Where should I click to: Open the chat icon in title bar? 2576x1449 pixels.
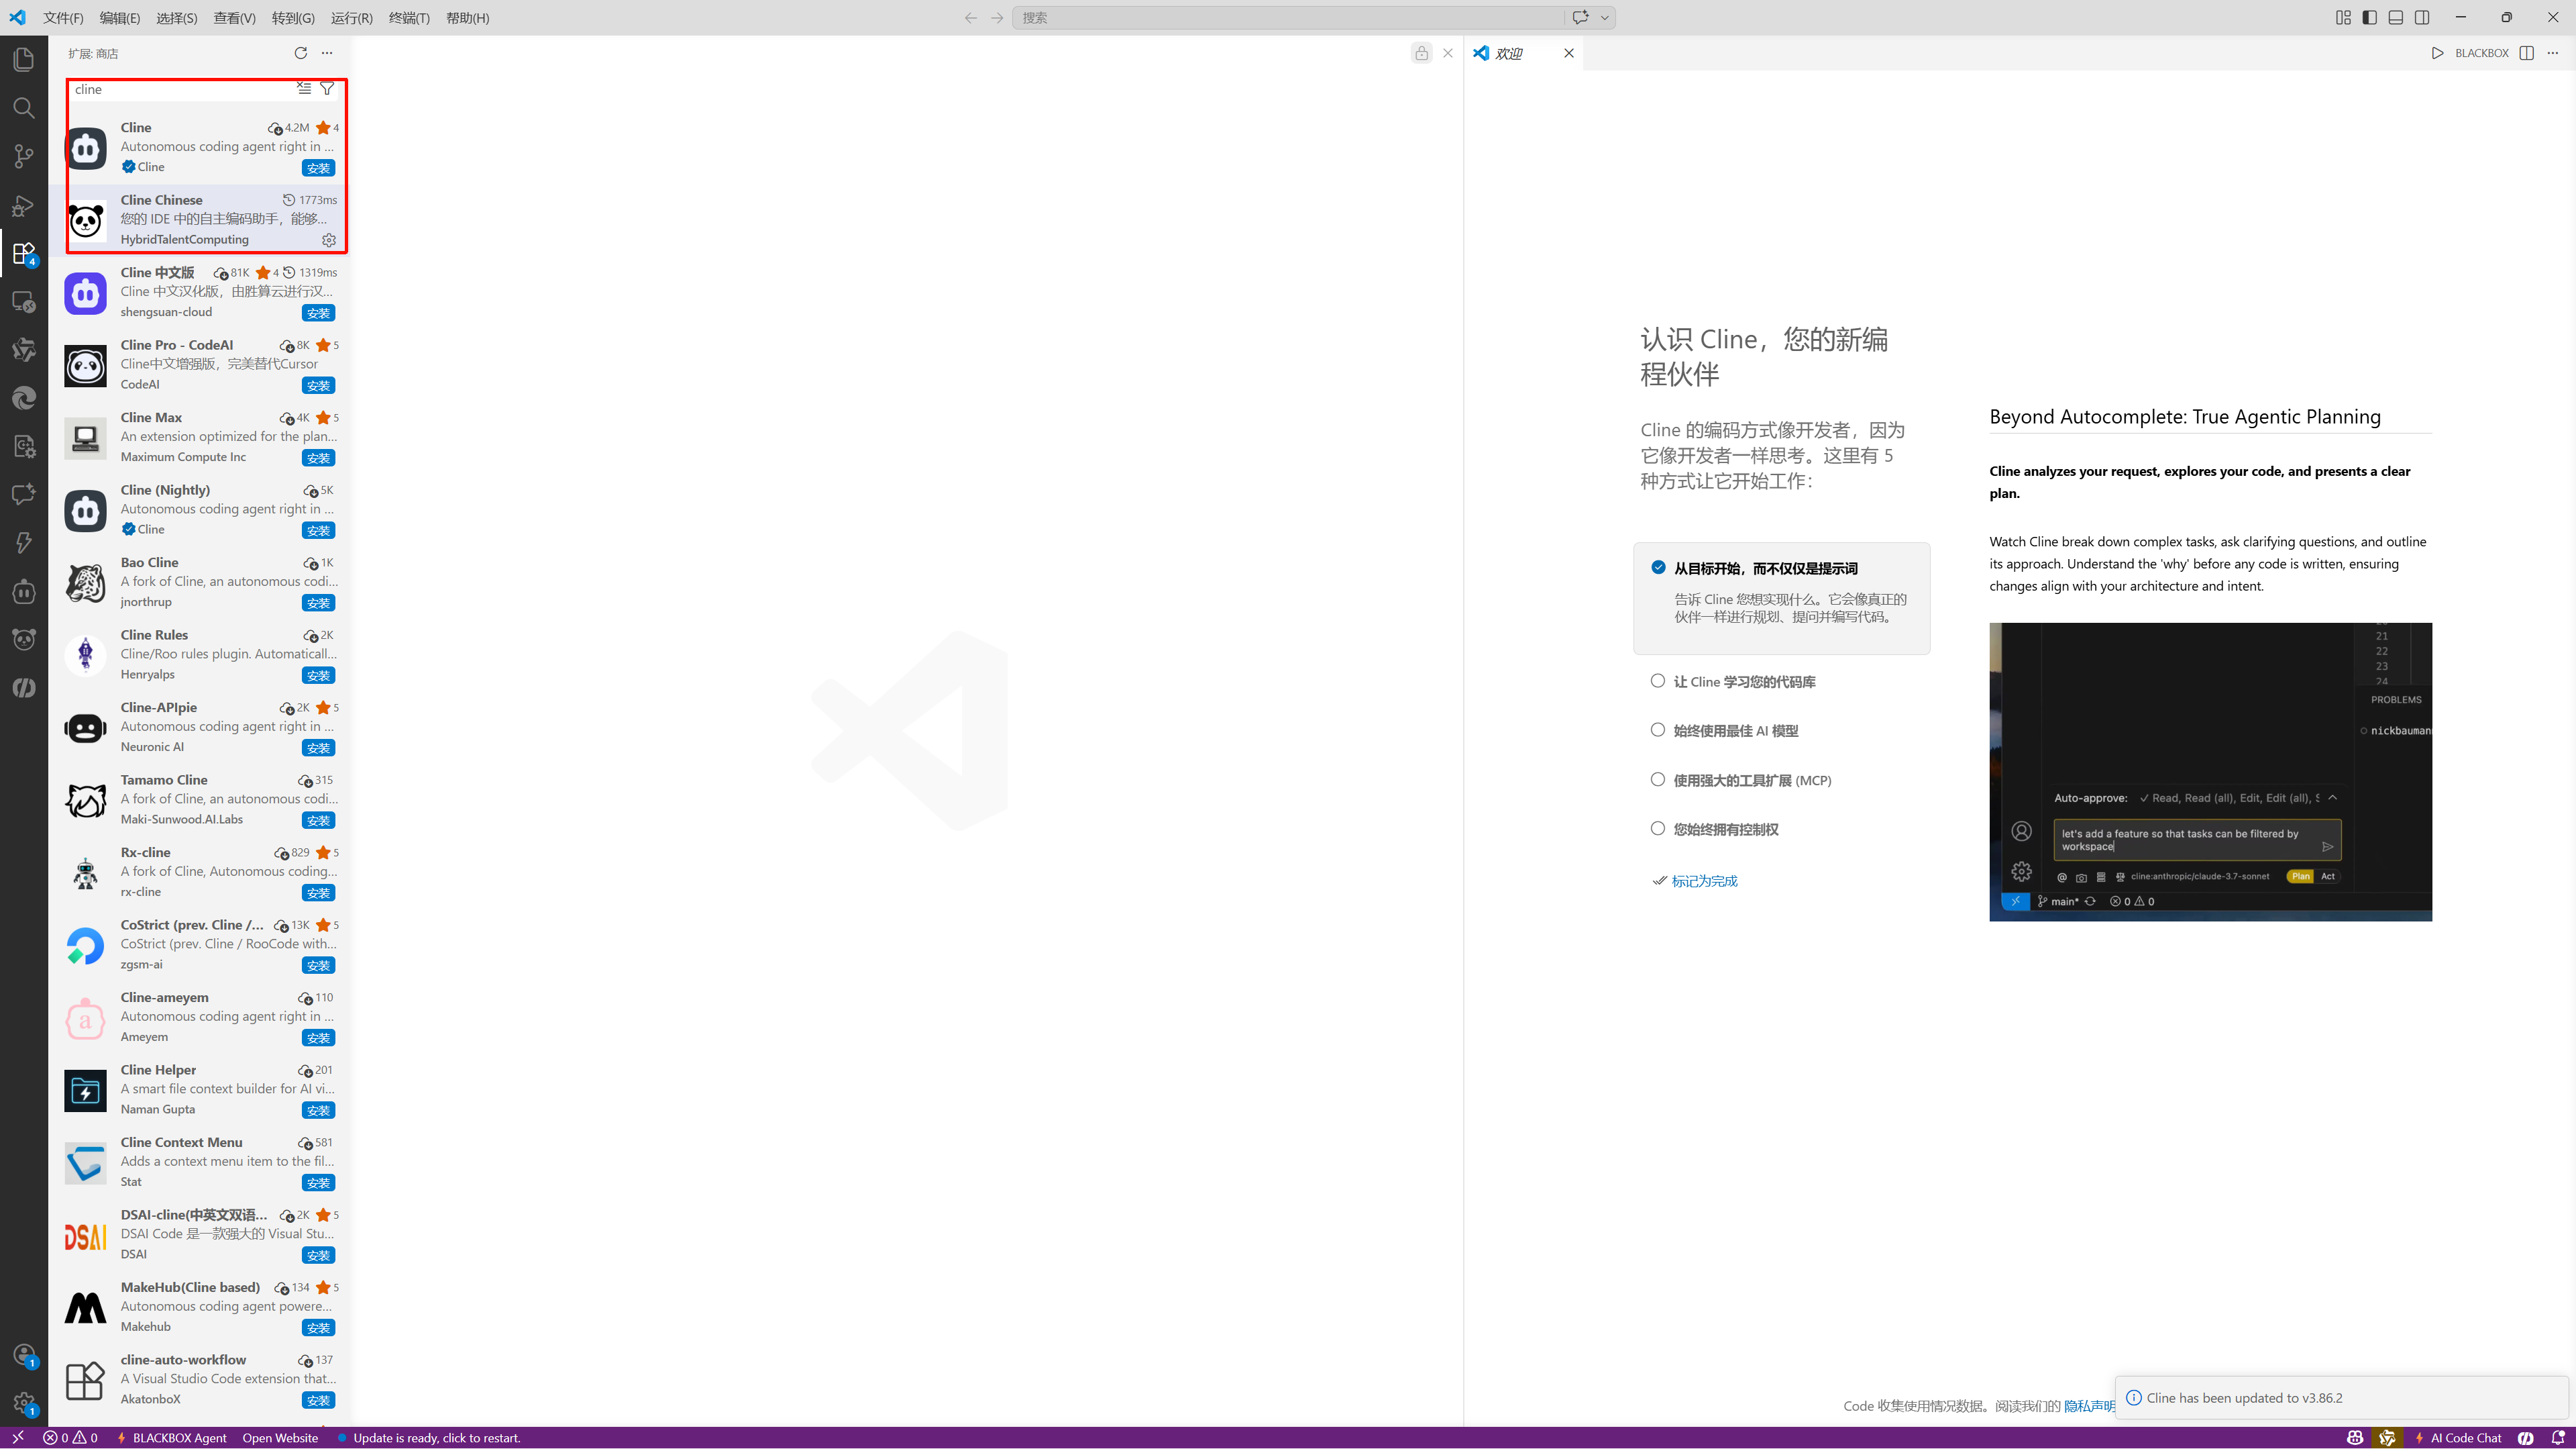coord(1580,17)
